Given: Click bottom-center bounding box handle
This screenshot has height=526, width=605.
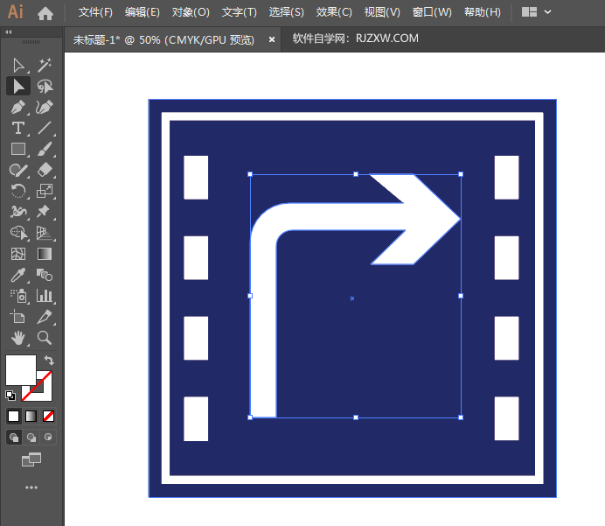Looking at the screenshot, I should [356, 417].
